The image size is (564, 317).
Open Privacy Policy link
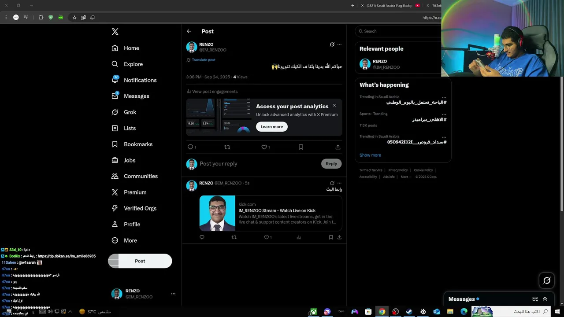click(398, 170)
